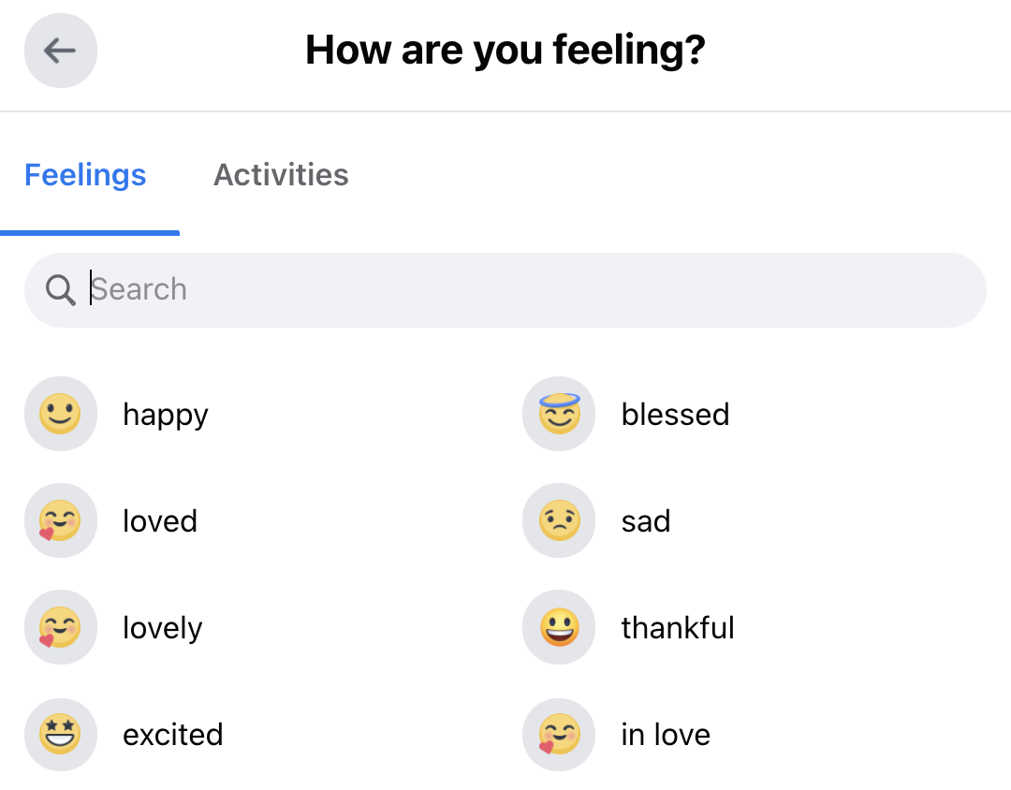
Task: Switch to the Feelings tab
Action: click(85, 175)
